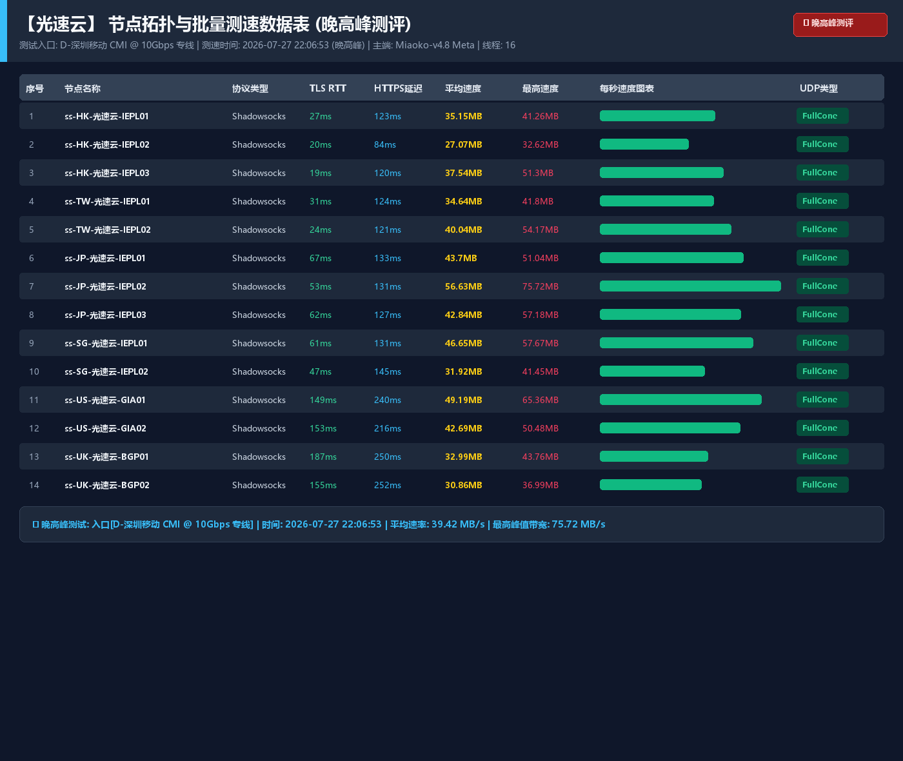Click the FullCone badge for ss-UK-光速云-BGP01
The width and height of the screenshot is (903, 761).
coord(822,457)
